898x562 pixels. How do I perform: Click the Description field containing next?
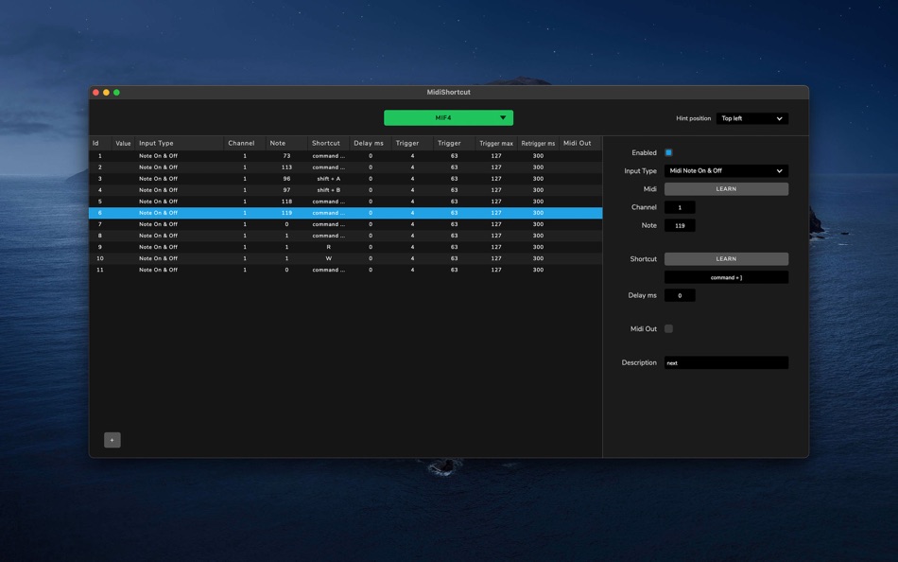click(726, 362)
